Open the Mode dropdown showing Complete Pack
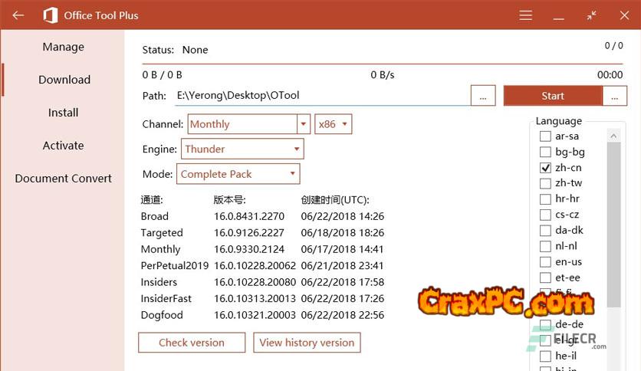Image resolution: width=641 pixels, height=371 pixels. point(238,174)
